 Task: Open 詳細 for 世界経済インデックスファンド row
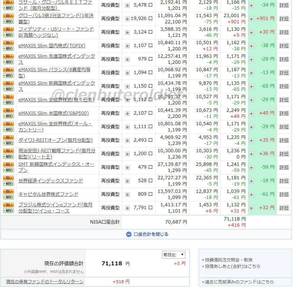(284, 181)
